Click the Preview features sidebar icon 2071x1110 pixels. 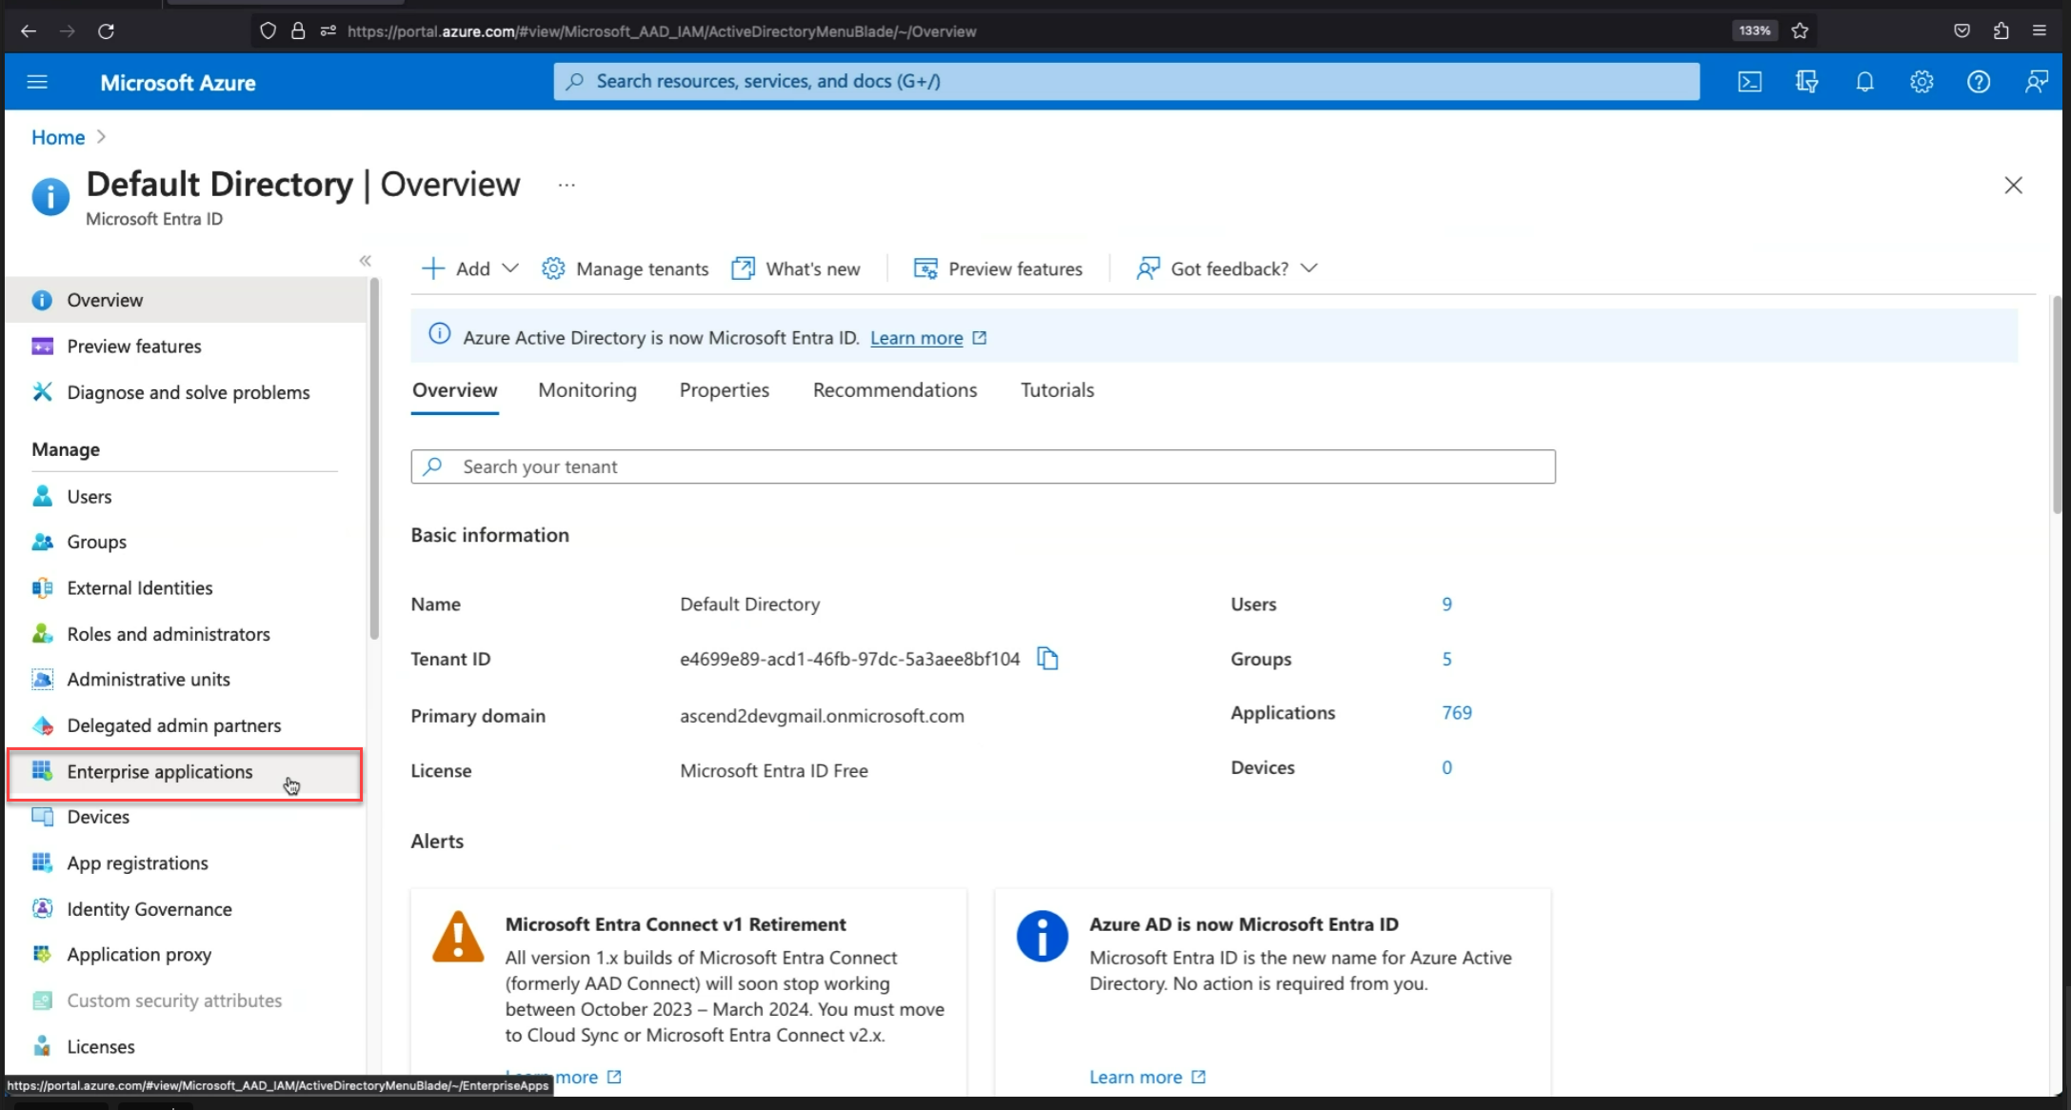[x=42, y=347]
